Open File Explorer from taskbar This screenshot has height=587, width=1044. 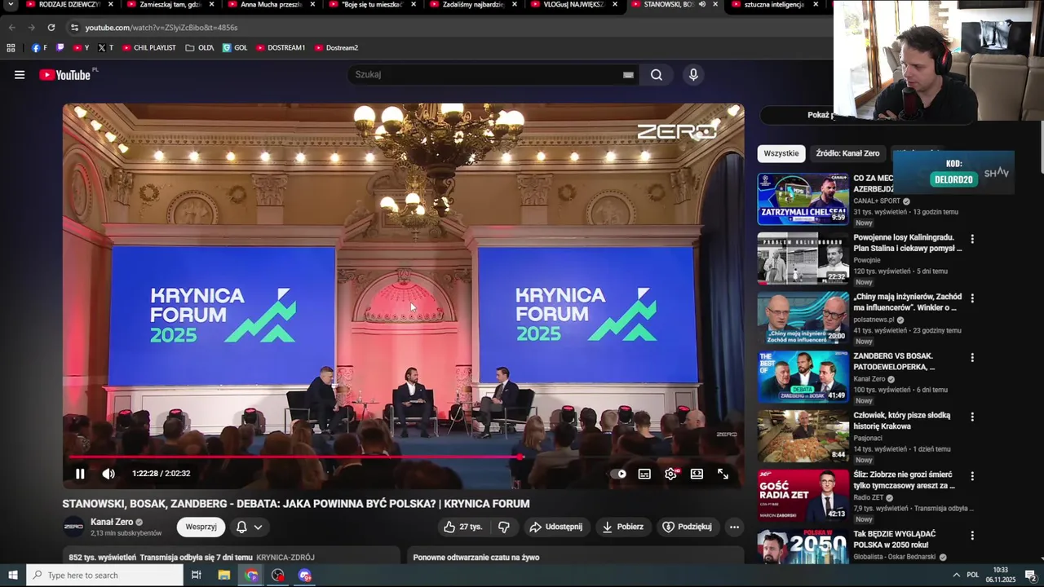pyautogui.click(x=224, y=575)
